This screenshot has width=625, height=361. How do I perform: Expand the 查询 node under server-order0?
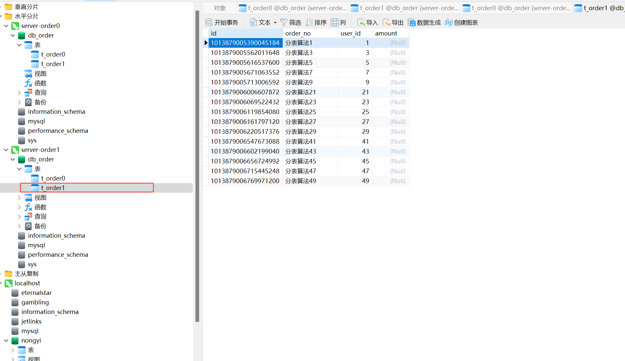click(19, 93)
